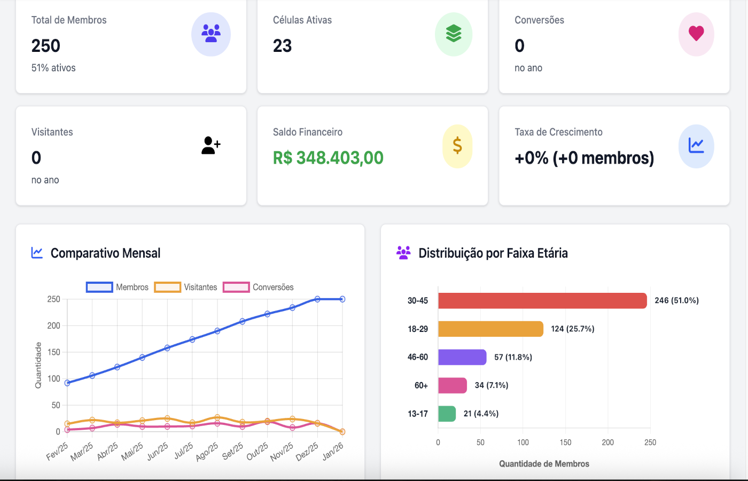Image resolution: width=748 pixels, height=481 pixels.
Task: Click the pink Conversões legend color swatch
Action: [236, 287]
